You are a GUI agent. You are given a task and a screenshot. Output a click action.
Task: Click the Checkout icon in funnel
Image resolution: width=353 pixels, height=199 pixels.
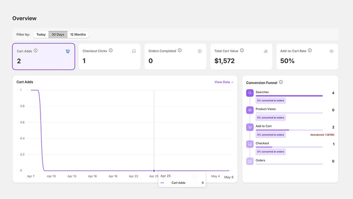click(x=250, y=144)
